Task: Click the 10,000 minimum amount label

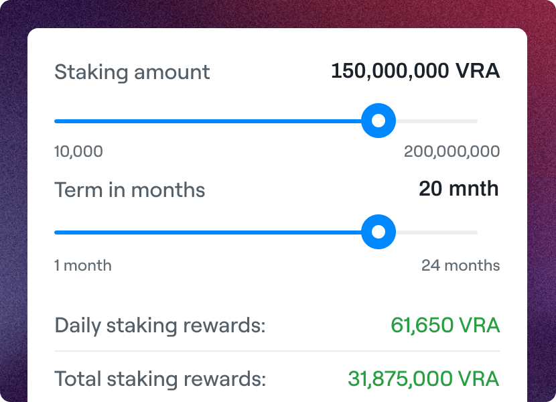Action: pyautogui.click(x=78, y=151)
